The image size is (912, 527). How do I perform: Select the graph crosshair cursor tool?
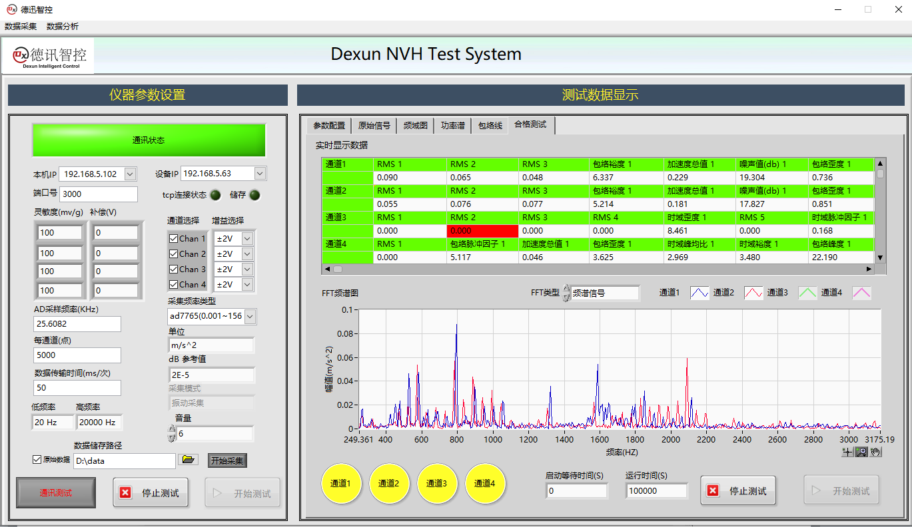click(x=847, y=452)
